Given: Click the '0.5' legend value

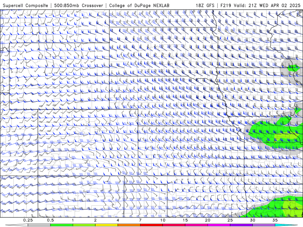Looking at the screenshot, I should click(50, 220).
